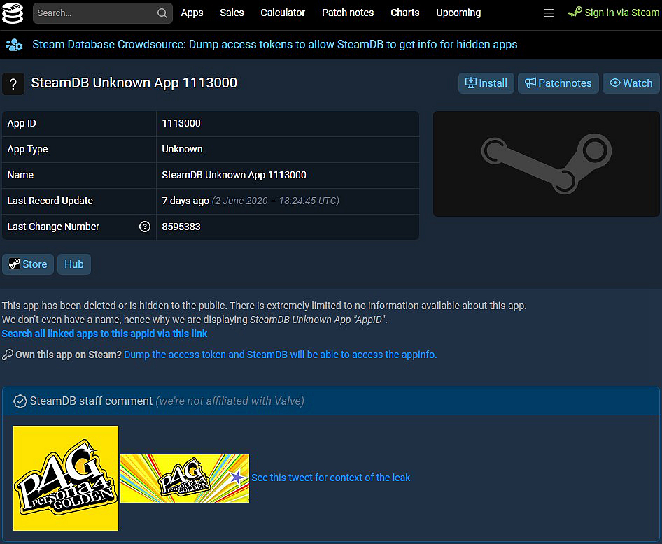Sign in via Steam
This screenshot has height=544, width=662.
coord(614,13)
